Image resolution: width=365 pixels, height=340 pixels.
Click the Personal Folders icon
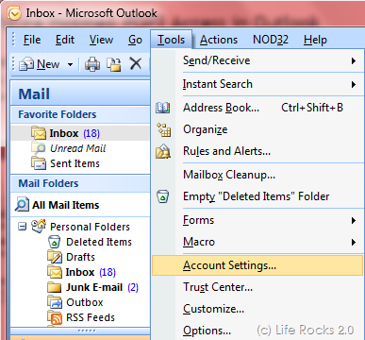(x=39, y=226)
